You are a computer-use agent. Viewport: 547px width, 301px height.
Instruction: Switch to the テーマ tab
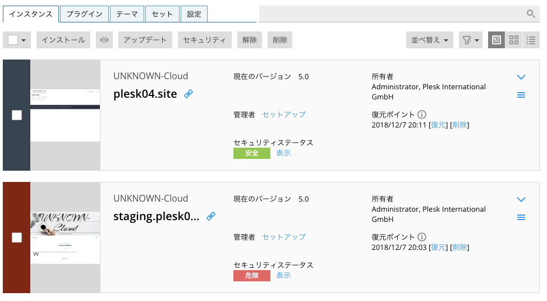pyautogui.click(x=127, y=14)
